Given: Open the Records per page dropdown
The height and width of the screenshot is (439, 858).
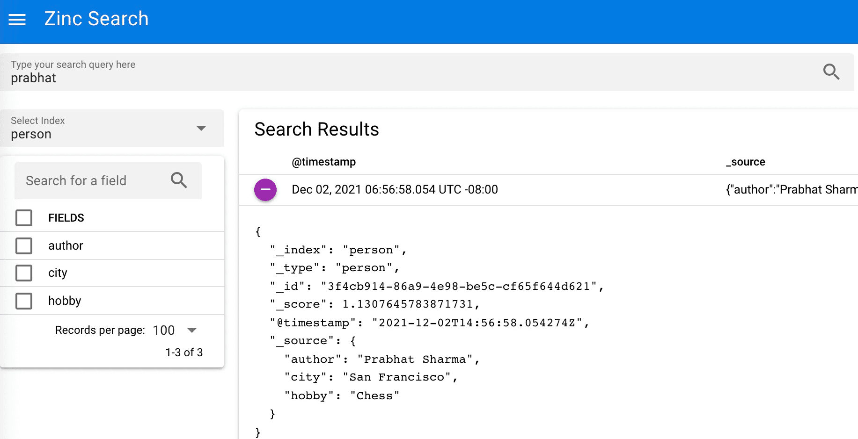Looking at the screenshot, I should [192, 330].
